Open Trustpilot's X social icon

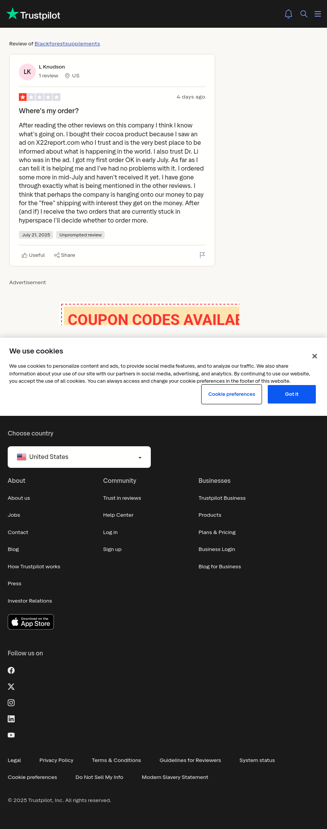11,687
